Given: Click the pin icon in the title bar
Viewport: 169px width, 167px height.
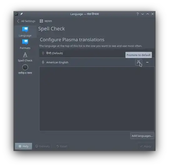Looking at the screenshot, I should 21,14.
